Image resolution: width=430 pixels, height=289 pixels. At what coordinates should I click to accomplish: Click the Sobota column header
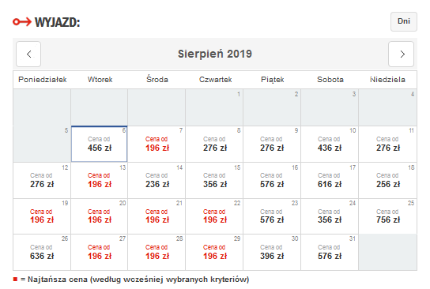330,80
